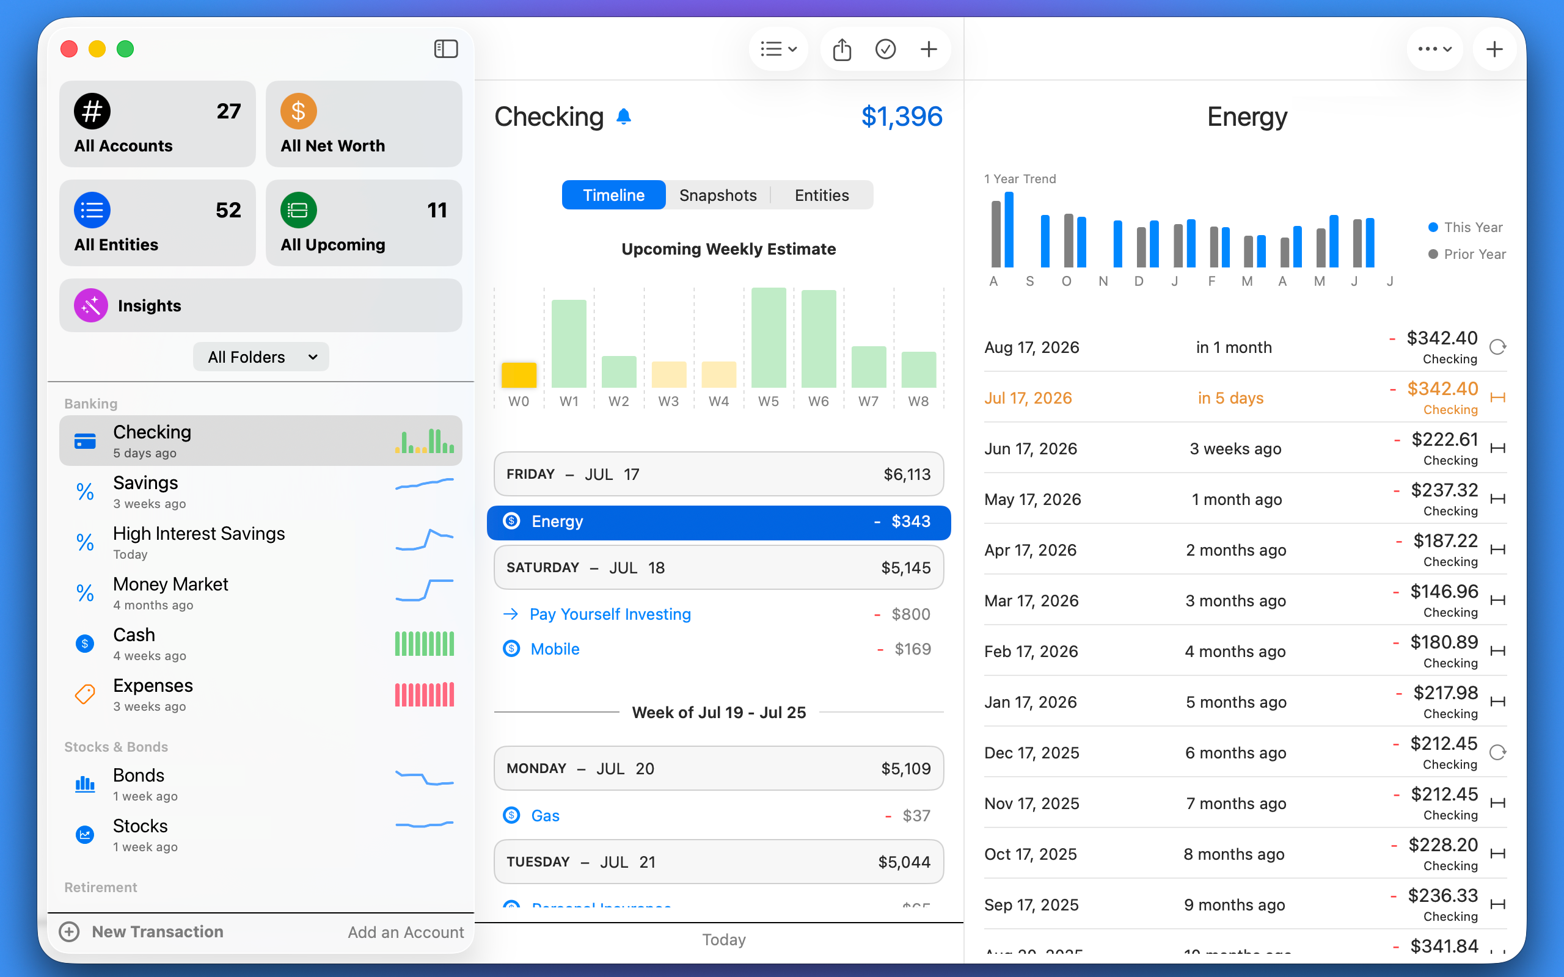The image size is (1564, 977).
Task: Click the recurring icon for Aug 17, 2026
Action: coord(1497,347)
